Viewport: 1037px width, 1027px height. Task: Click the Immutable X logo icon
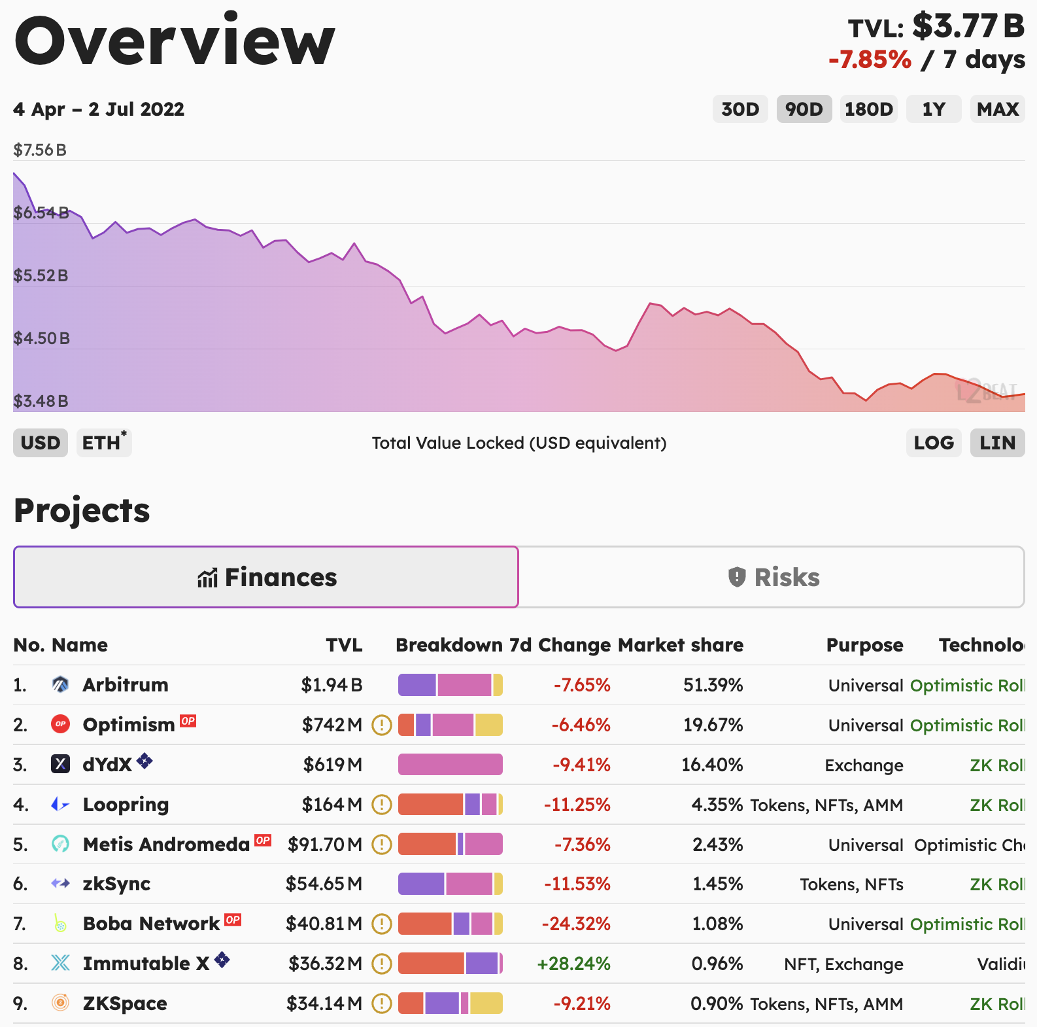click(60, 963)
